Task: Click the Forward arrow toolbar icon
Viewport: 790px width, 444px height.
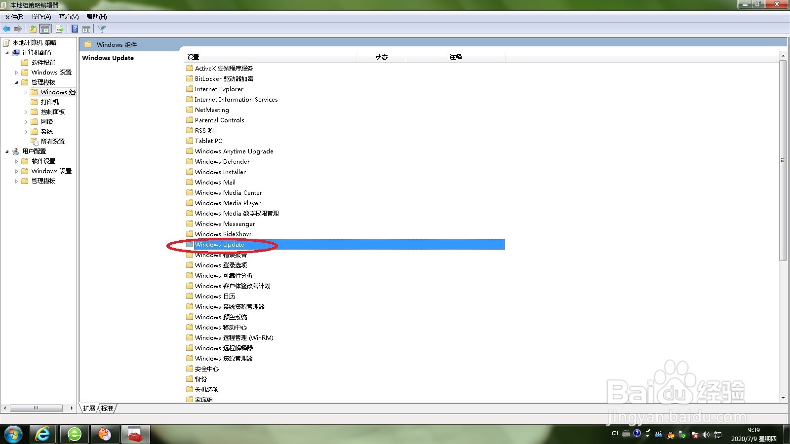Action: (18, 29)
